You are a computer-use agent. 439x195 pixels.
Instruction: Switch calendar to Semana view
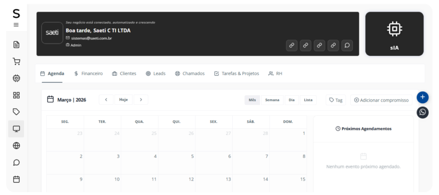click(x=272, y=100)
